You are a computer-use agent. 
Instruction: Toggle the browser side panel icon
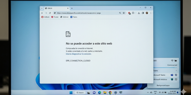[143, 13]
